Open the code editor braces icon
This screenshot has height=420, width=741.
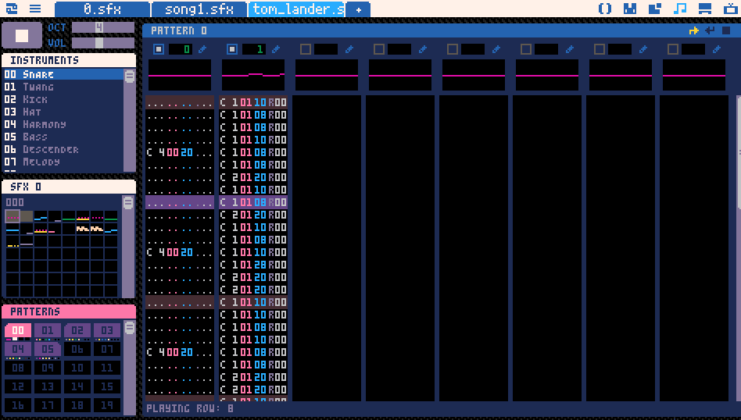(605, 9)
